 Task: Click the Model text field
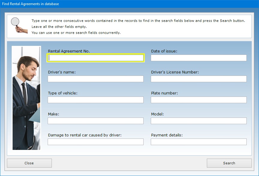pyautogui.click(x=198, y=121)
